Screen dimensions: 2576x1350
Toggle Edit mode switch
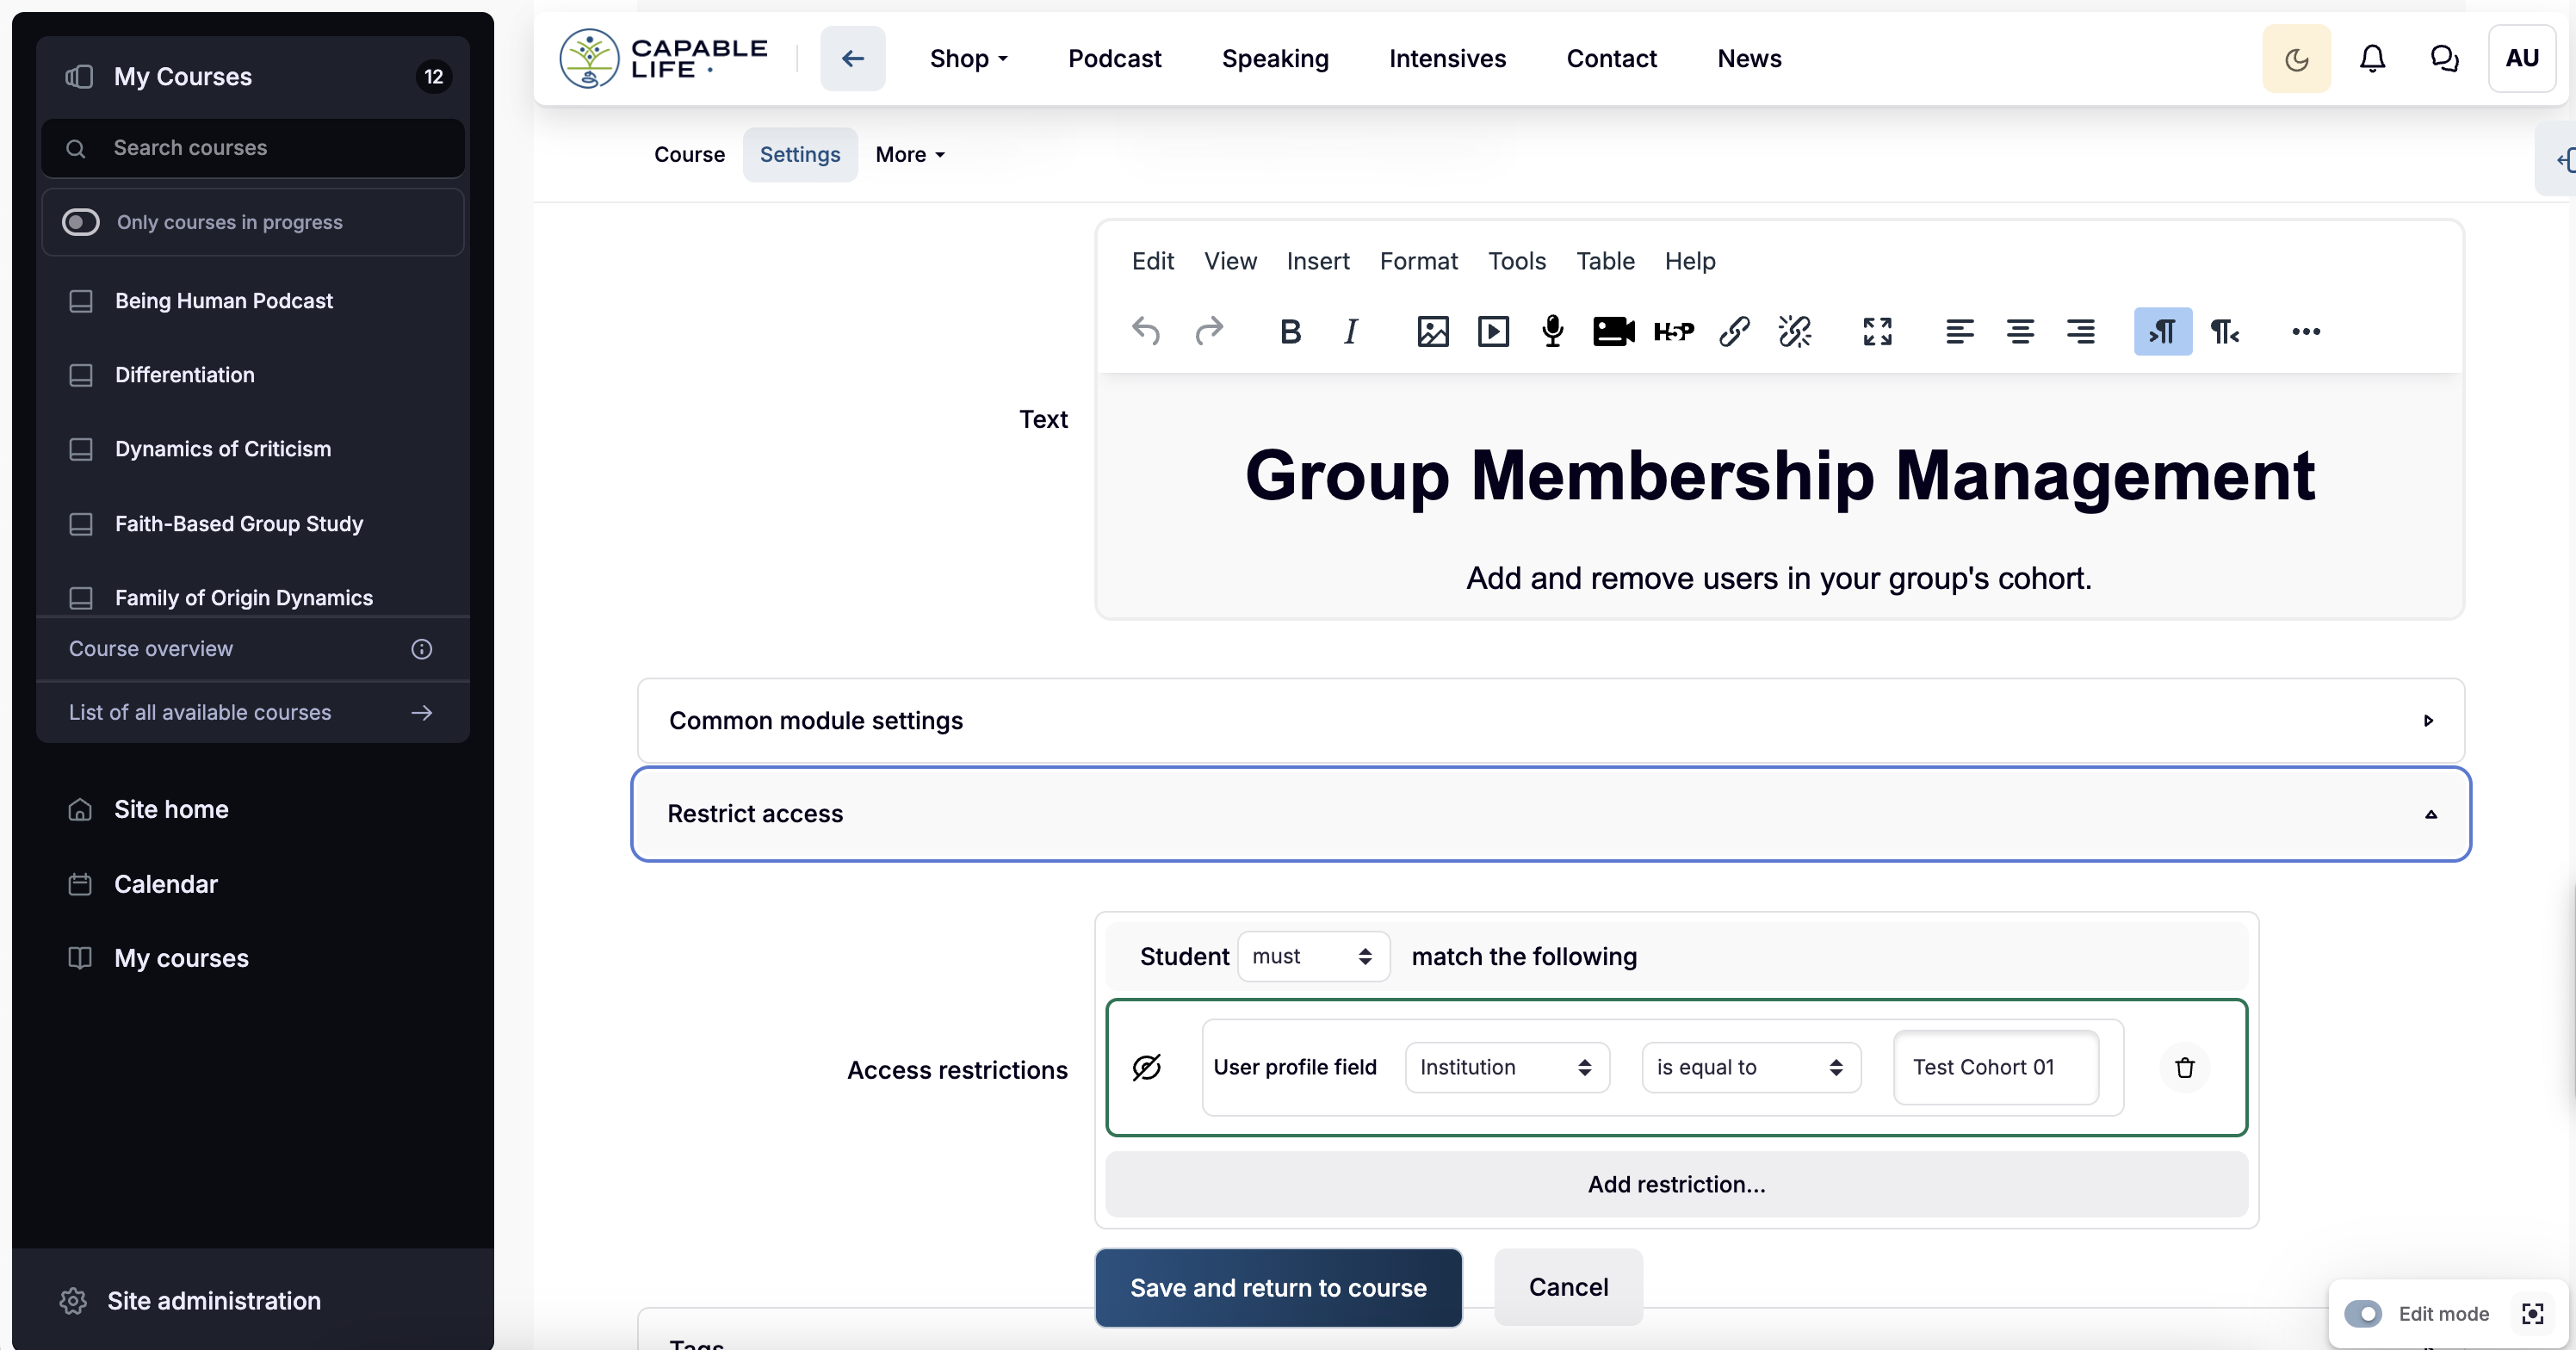[x=2363, y=1313]
